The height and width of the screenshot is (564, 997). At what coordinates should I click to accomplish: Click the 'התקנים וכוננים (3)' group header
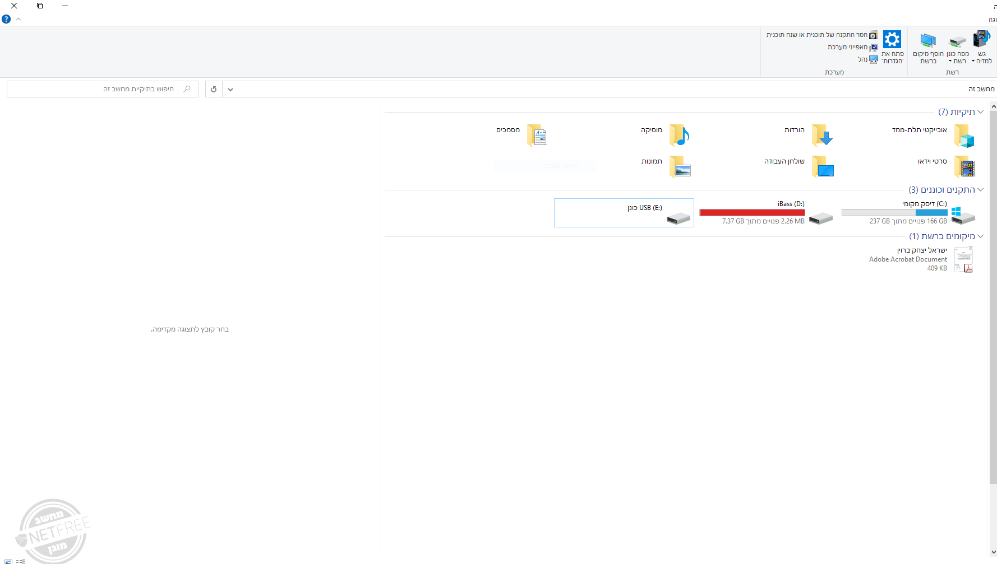coord(941,190)
